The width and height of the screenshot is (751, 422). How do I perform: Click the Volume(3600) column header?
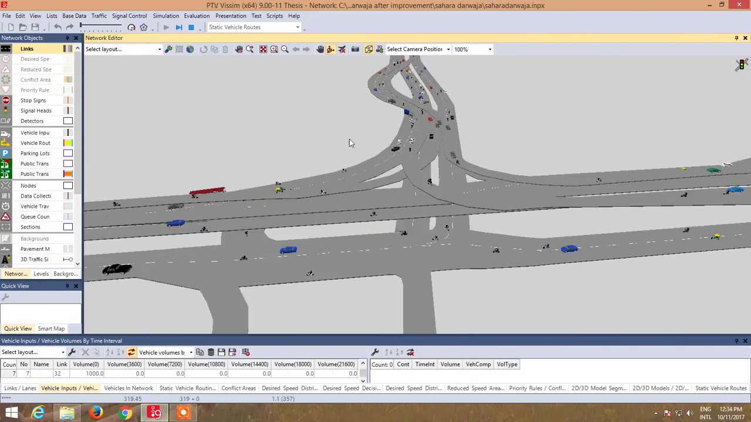(124, 365)
